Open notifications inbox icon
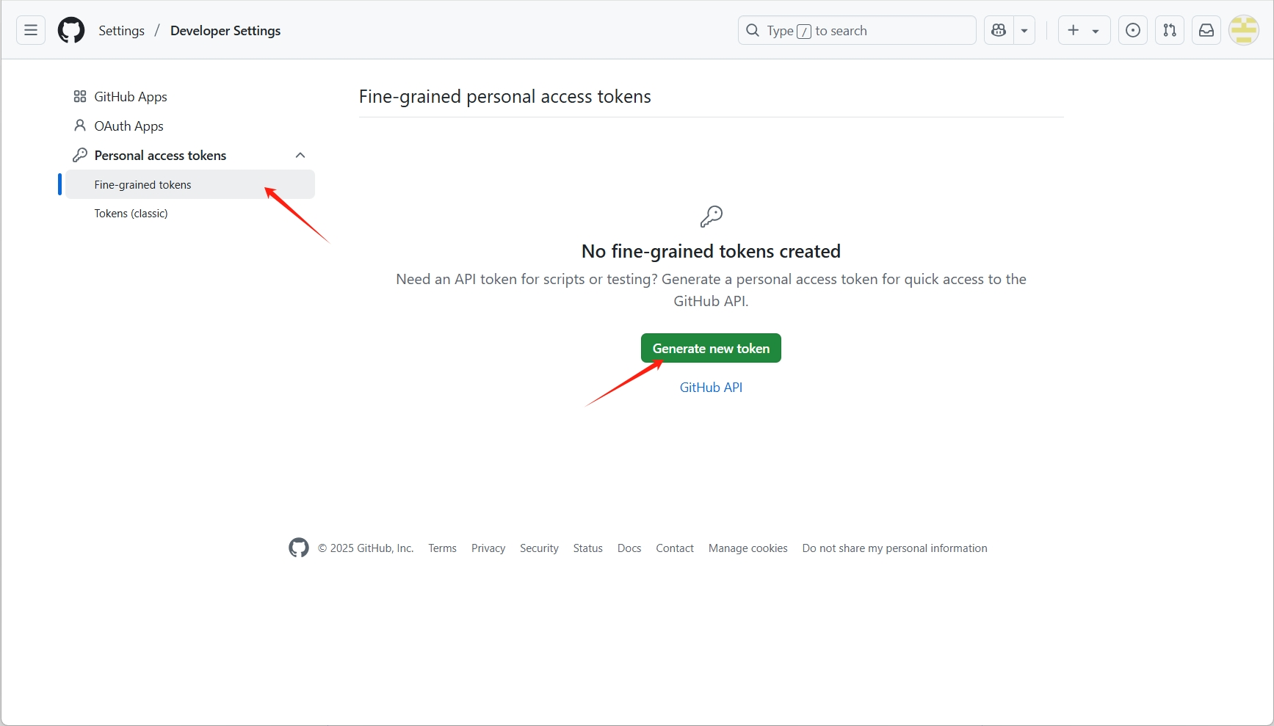1274x726 pixels. pyautogui.click(x=1206, y=30)
